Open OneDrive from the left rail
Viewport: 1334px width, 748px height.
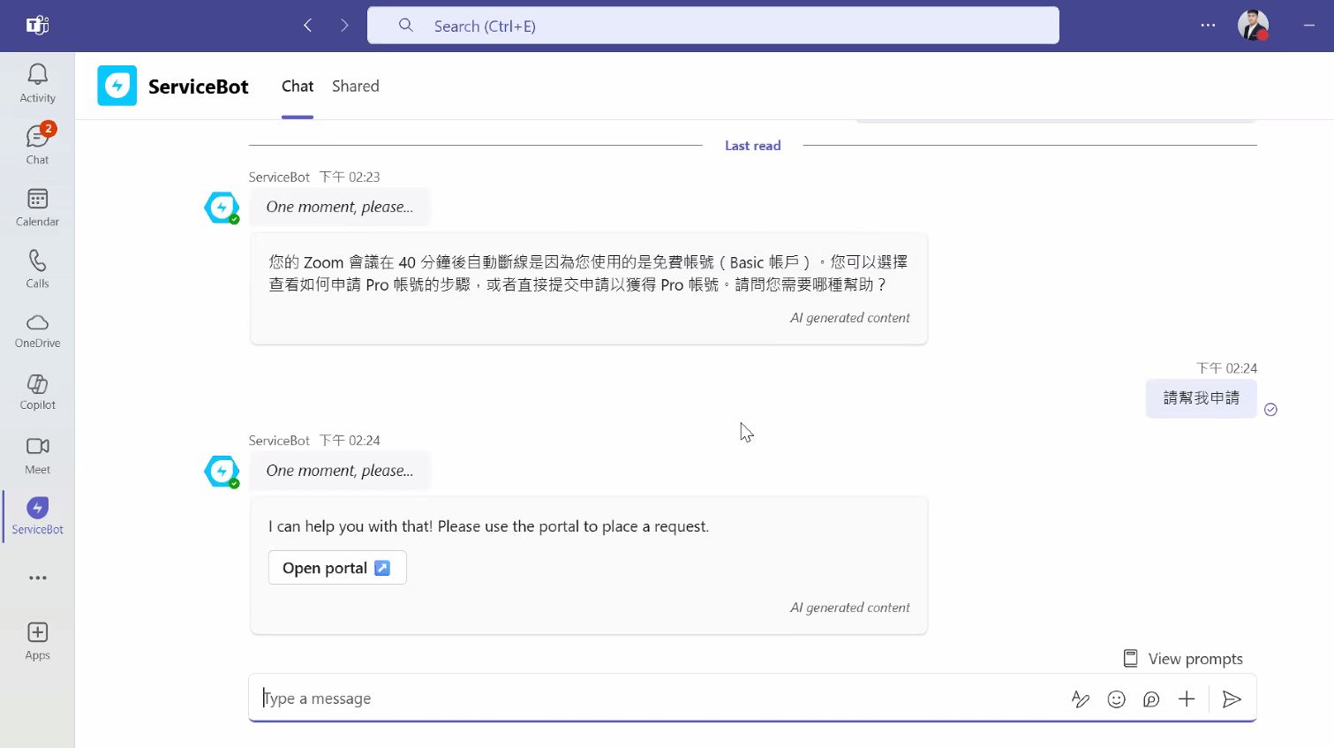click(37, 330)
